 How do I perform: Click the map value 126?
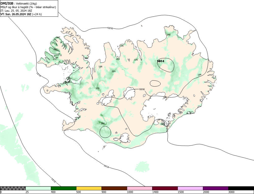(136, 60)
